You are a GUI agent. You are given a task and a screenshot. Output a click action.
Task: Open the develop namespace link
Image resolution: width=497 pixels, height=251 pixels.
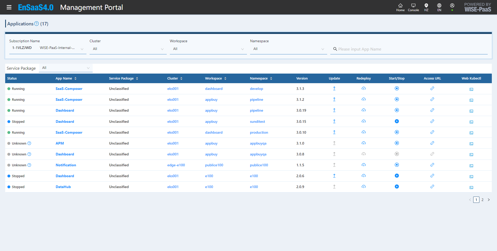point(256,89)
